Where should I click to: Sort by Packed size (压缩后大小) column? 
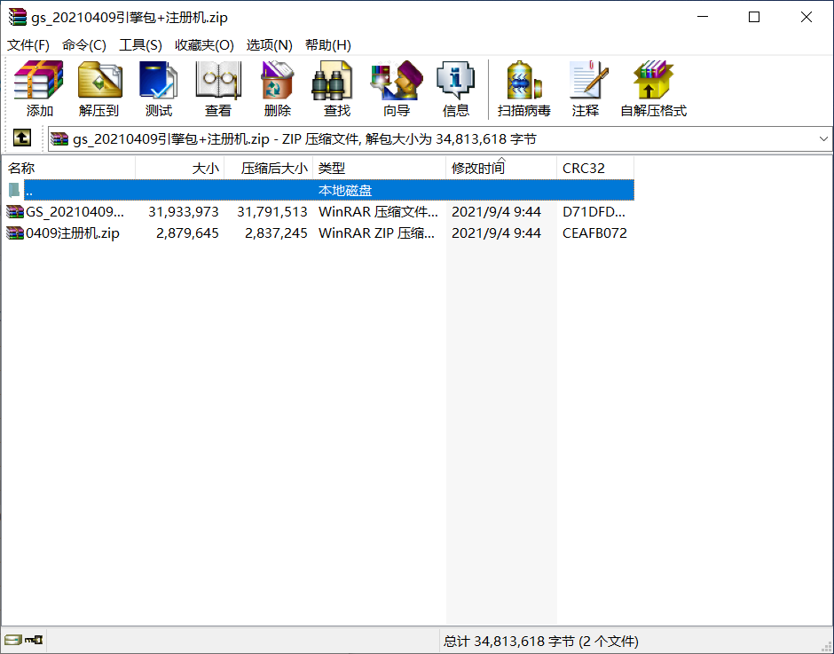269,168
